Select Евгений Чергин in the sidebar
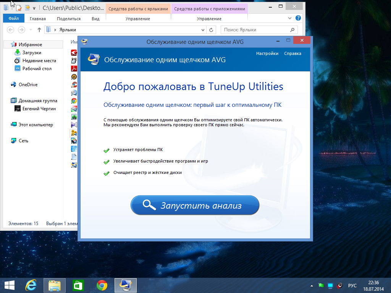Image resolution: width=391 pixels, height=293 pixels. (x=39, y=109)
